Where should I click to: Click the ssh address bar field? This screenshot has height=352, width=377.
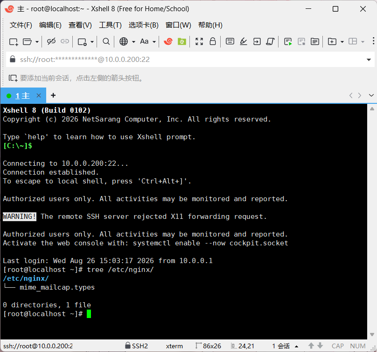pyautogui.click(x=190, y=59)
